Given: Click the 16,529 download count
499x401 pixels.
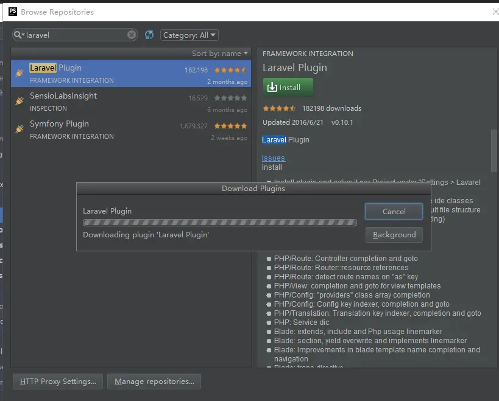Looking at the screenshot, I should coord(198,98).
